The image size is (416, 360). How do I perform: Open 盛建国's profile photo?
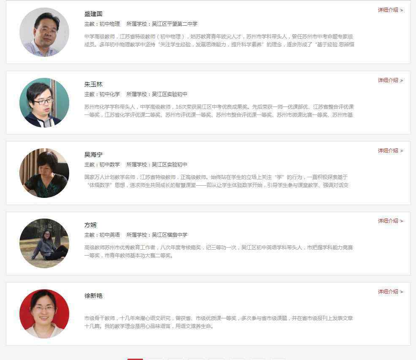tap(44, 32)
